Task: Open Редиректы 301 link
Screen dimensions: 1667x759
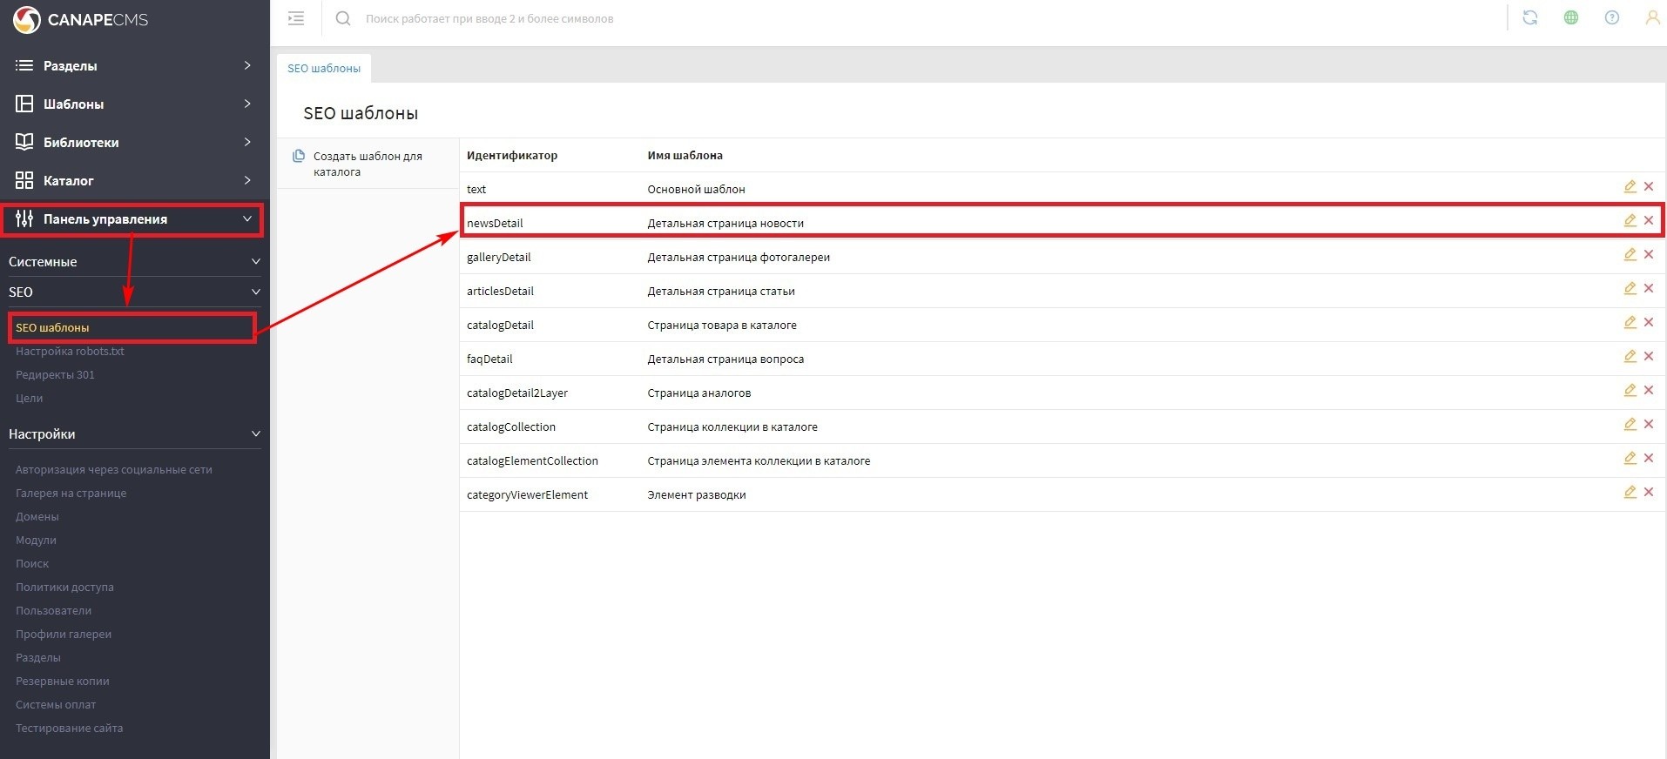Action: 55,375
